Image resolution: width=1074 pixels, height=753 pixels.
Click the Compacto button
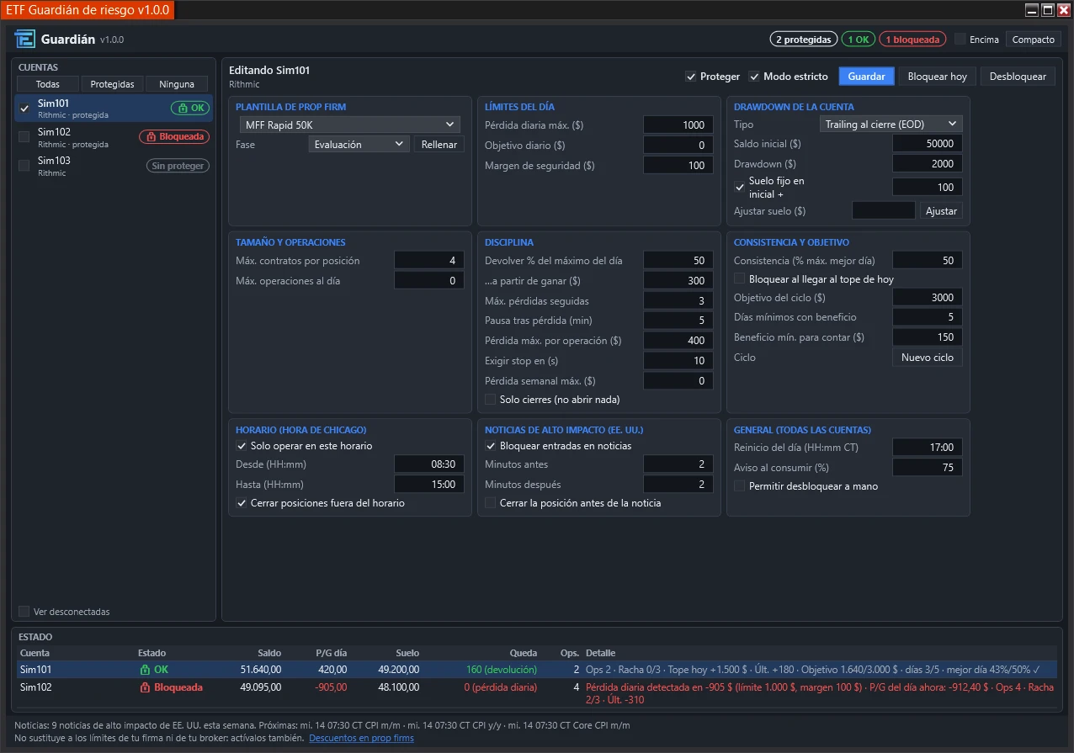(1033, 40)
